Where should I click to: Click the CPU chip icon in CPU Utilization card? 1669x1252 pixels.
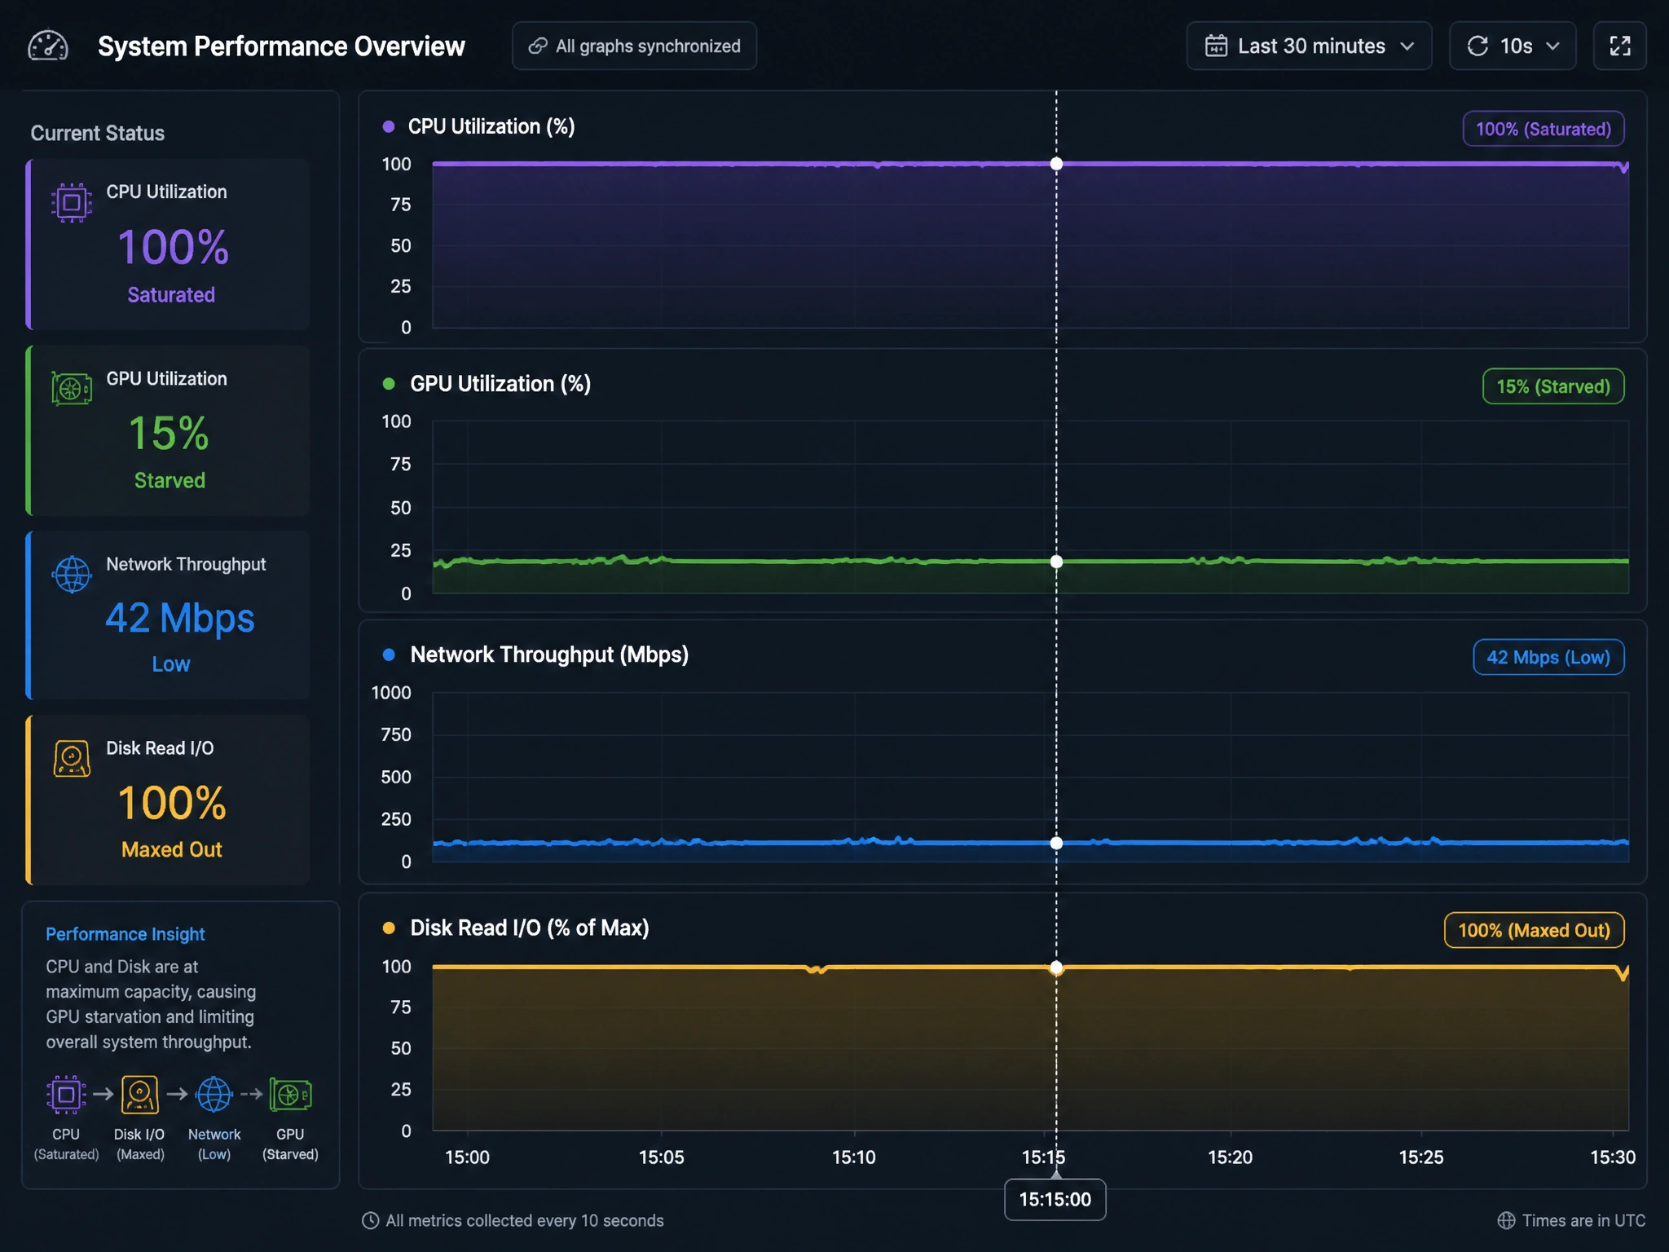72,202
